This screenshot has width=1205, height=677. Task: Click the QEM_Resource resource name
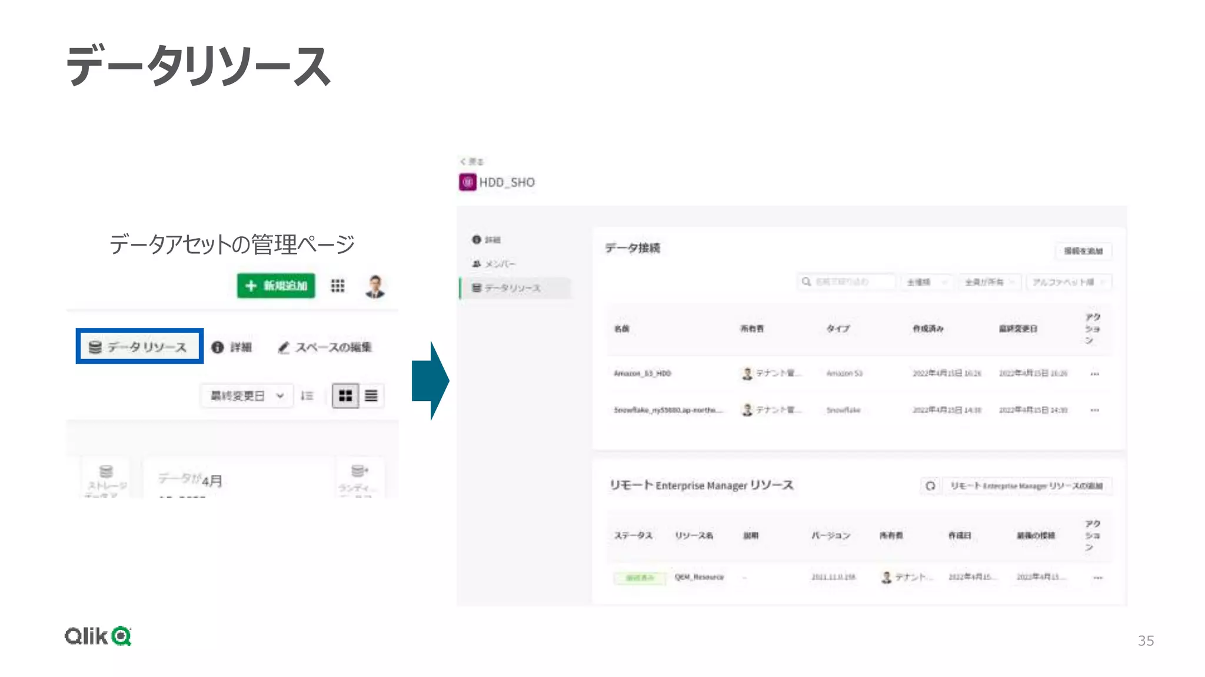coord(699,577)
